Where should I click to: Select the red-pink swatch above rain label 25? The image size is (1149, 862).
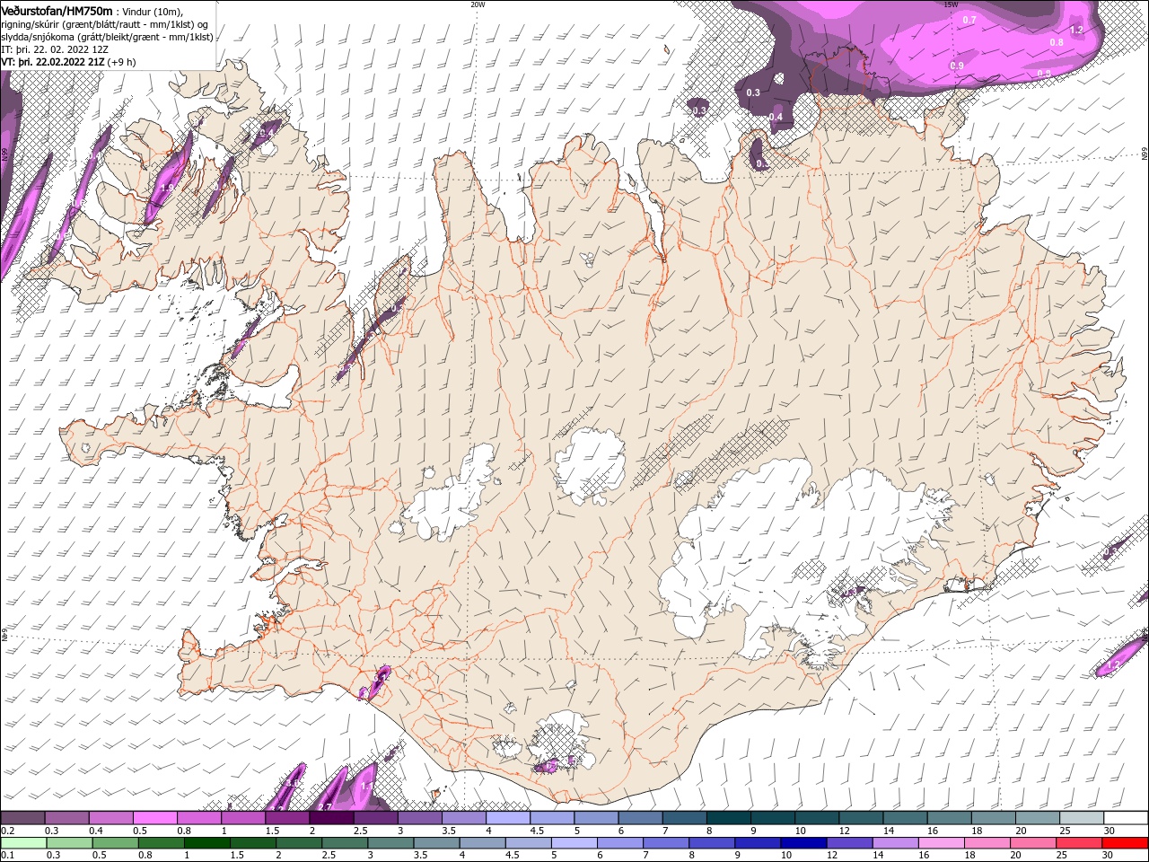click(1079, 843)
